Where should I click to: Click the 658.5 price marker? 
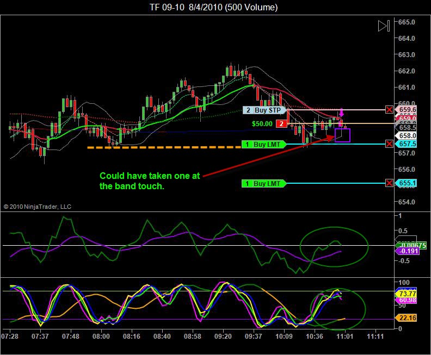406,127
